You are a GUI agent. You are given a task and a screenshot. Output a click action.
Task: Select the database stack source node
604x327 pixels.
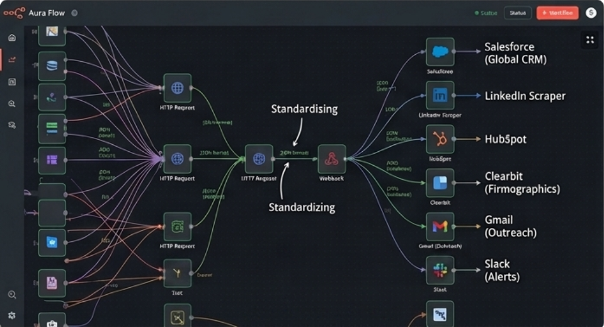click(x=52, y=66)
